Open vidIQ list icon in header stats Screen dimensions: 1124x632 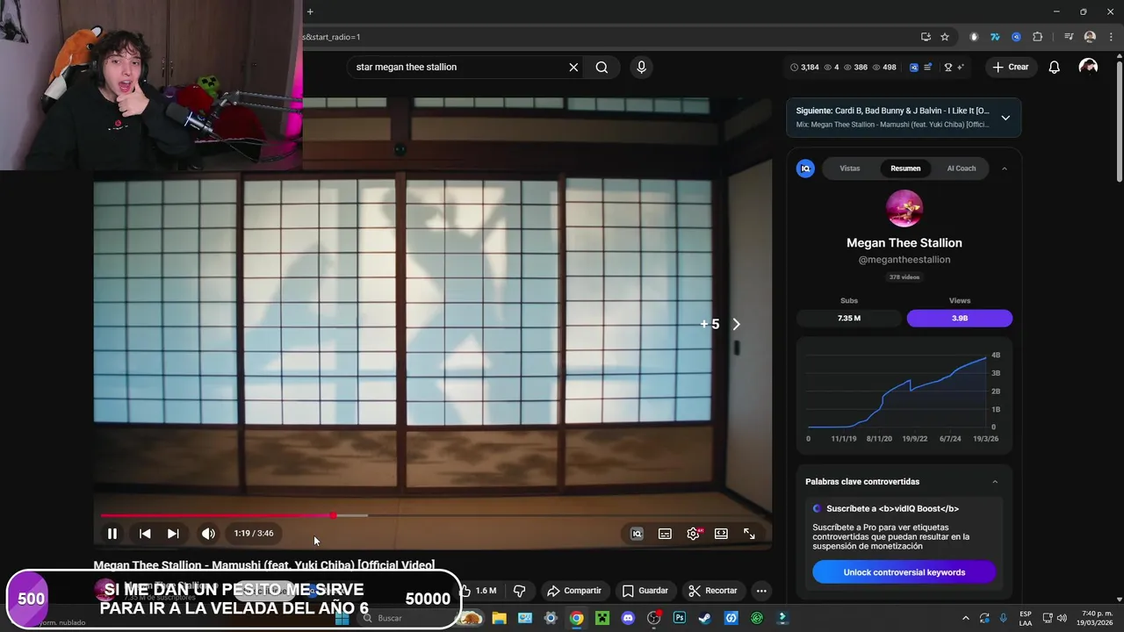(x=928, y=67)
